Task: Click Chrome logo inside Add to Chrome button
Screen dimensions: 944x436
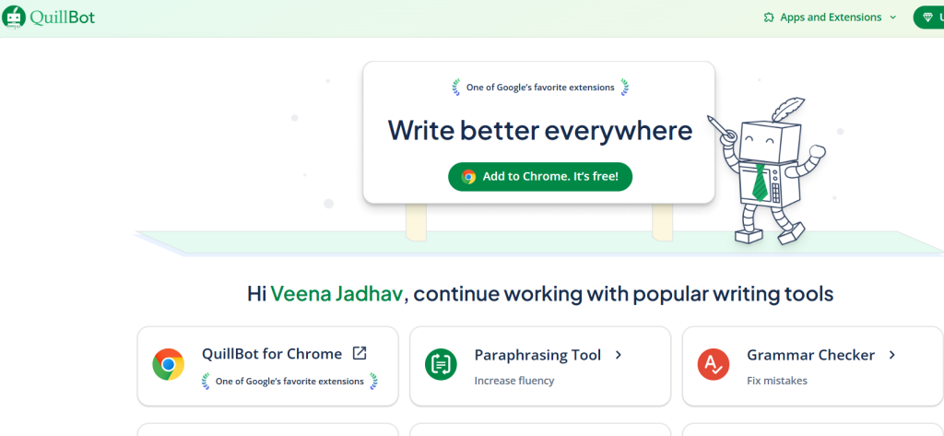Action: tap(468, 176)
